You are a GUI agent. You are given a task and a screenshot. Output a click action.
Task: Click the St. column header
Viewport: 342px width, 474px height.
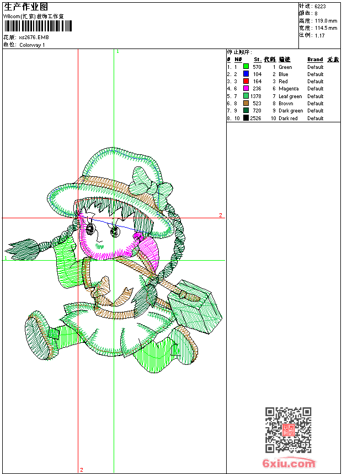(258, 60)
